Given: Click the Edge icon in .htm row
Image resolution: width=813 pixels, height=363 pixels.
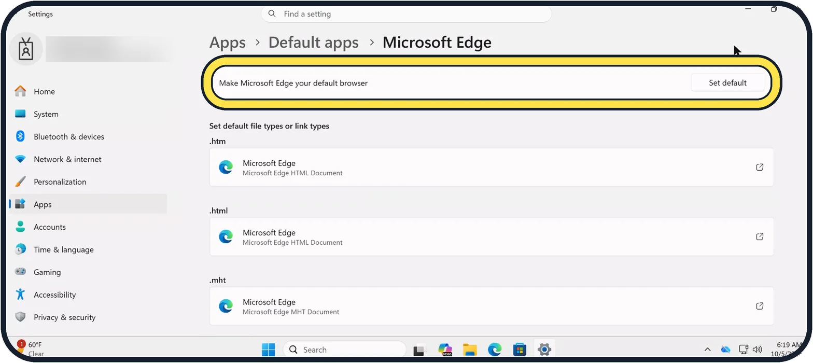Looking at the screenshot, I should click(x=226, y=167).
